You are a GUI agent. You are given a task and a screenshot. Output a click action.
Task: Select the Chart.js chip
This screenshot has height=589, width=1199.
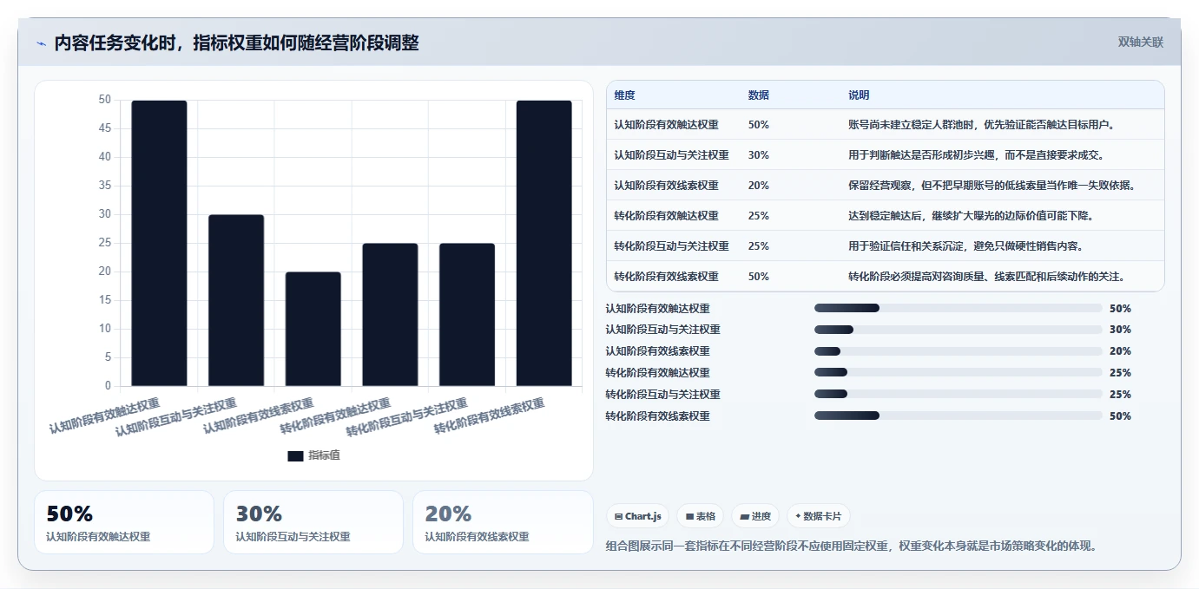tap(637, 516)
